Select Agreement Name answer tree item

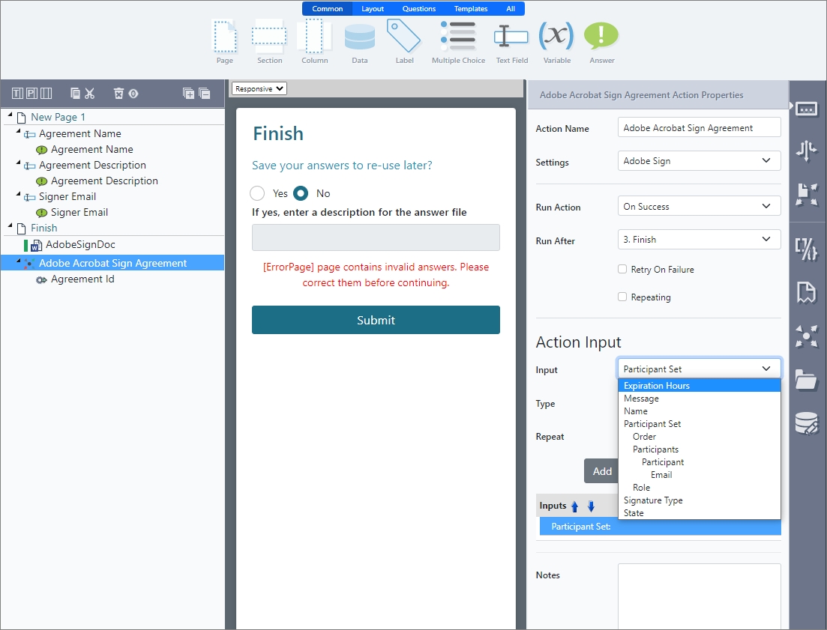(91, 150)
